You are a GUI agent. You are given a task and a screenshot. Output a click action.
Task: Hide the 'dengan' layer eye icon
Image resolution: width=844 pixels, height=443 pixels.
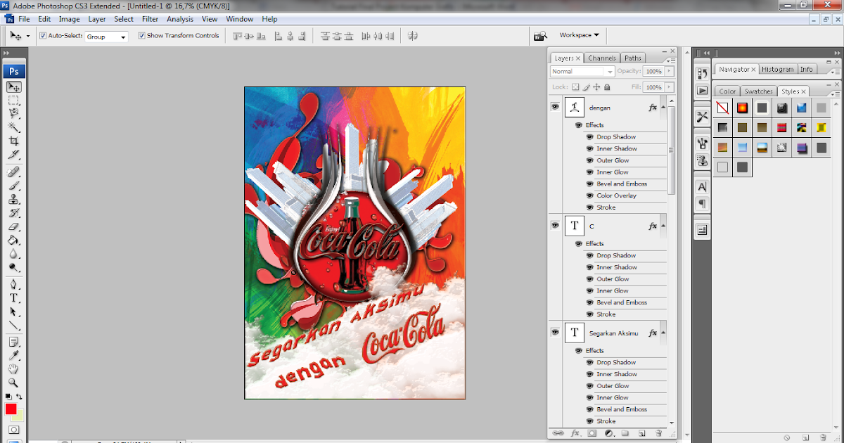[x=555, y=107]
